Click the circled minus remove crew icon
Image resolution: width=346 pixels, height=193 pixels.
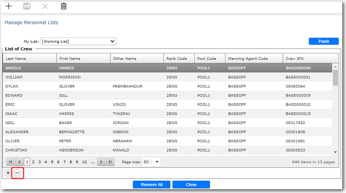coord(17,173)
